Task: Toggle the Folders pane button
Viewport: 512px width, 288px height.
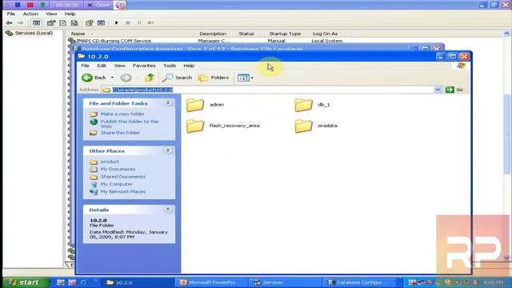Action: (x=214, y=78)
